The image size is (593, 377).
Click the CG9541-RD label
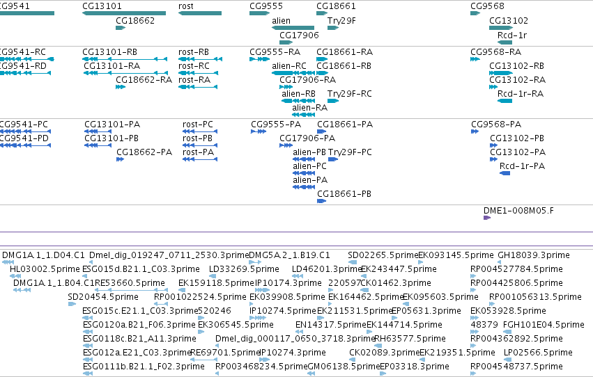coord(23,65)
